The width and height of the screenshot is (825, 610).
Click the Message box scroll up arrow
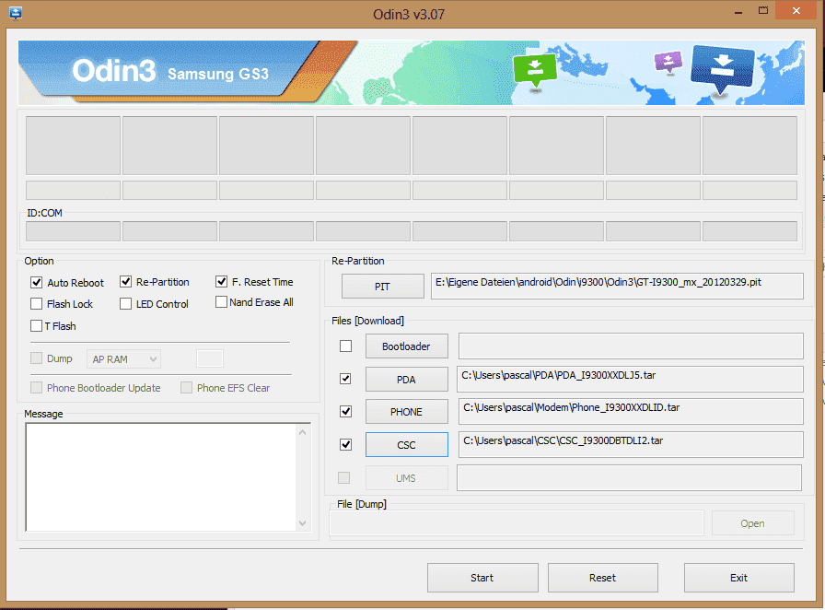[x=303, y=432]
